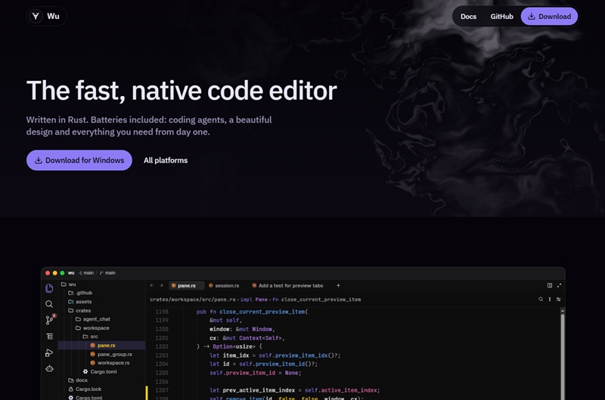This screenshot has height=400, width=605.
Task: Click the Wu logo icon in header
Action: coord(36,16)
